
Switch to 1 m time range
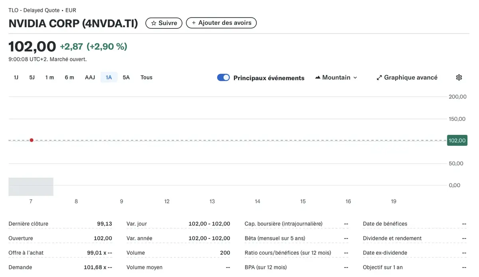point(49,77)
